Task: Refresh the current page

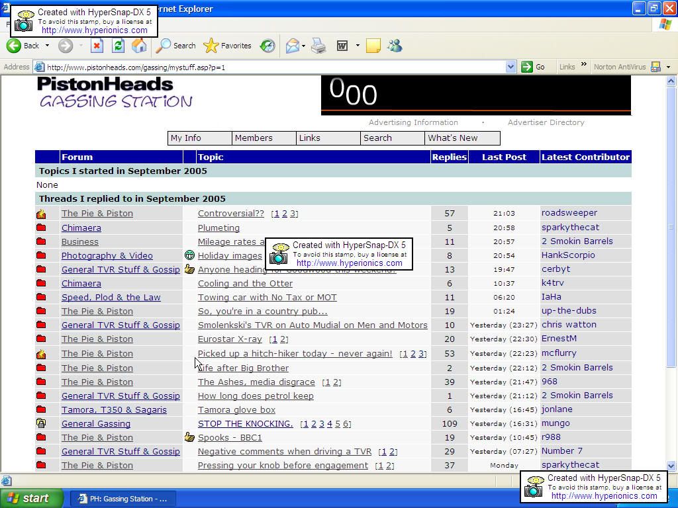Action: tap(118, 46)
